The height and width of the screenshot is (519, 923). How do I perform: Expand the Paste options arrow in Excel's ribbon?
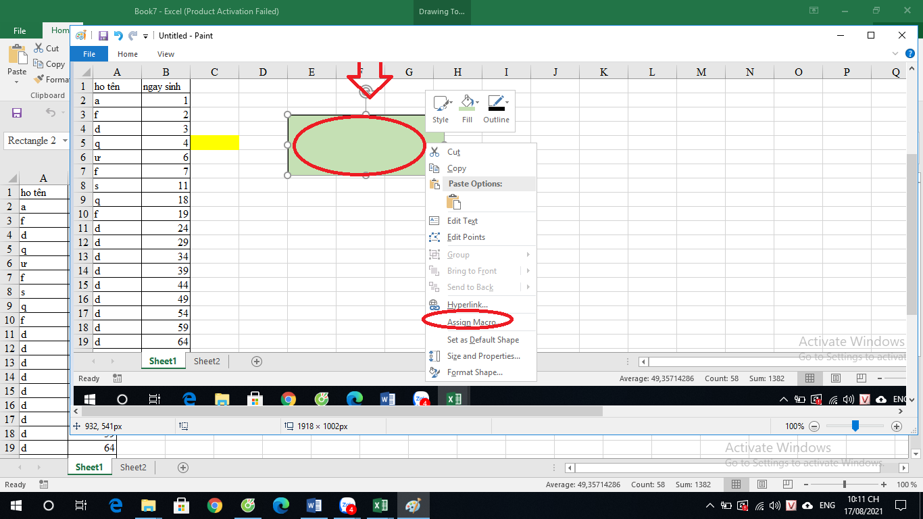pos(17,82)
